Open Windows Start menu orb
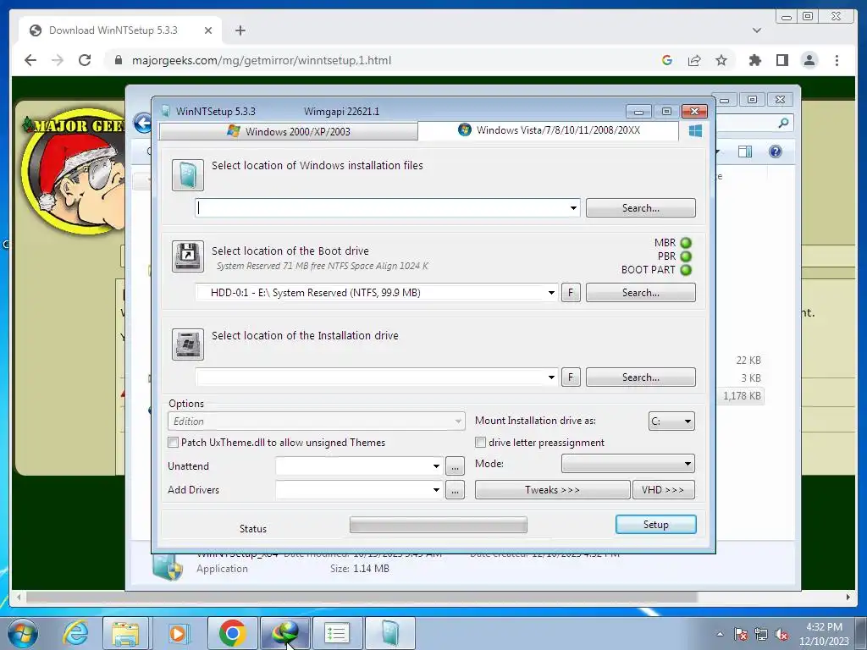 pyautogui.click(x=22, y=633)
